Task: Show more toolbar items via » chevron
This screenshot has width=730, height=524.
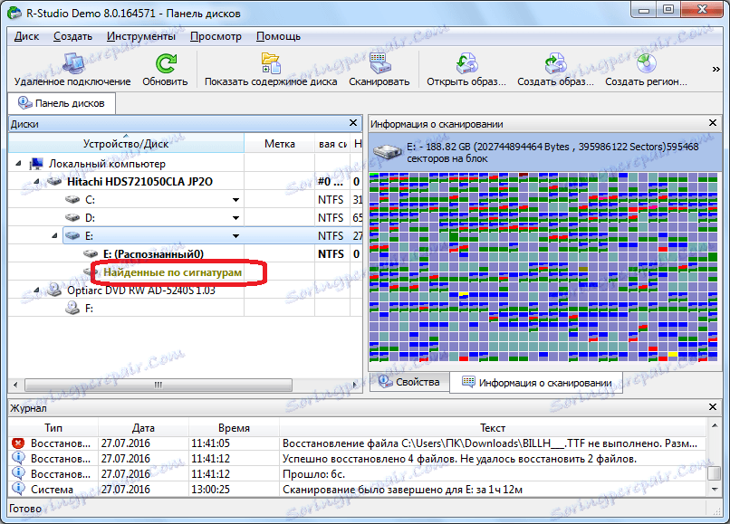Action: [716, 70]
